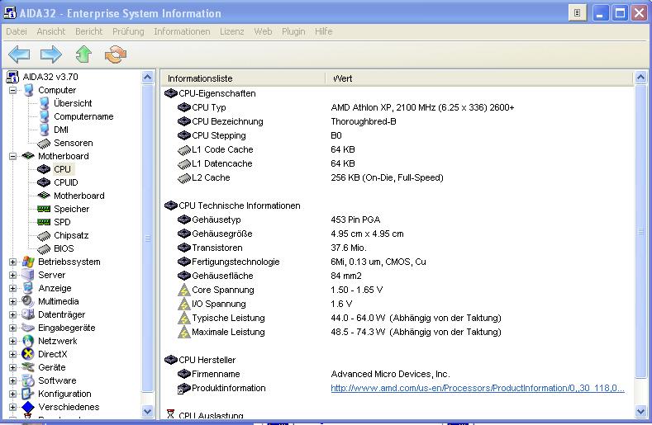Expand the Datenträger node

(13, 314)
